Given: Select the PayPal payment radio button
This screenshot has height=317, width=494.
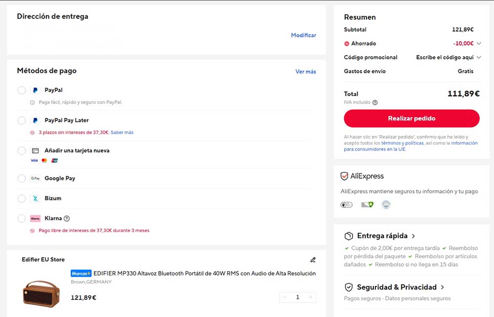Looking at the screenshot, I should [x=21, y=90].
